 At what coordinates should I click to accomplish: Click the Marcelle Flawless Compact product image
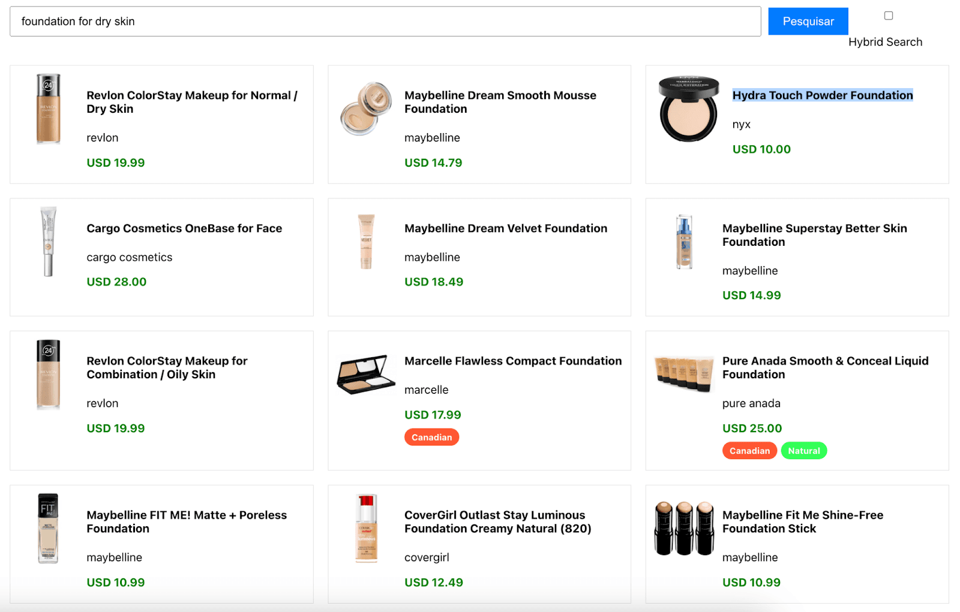366,375
